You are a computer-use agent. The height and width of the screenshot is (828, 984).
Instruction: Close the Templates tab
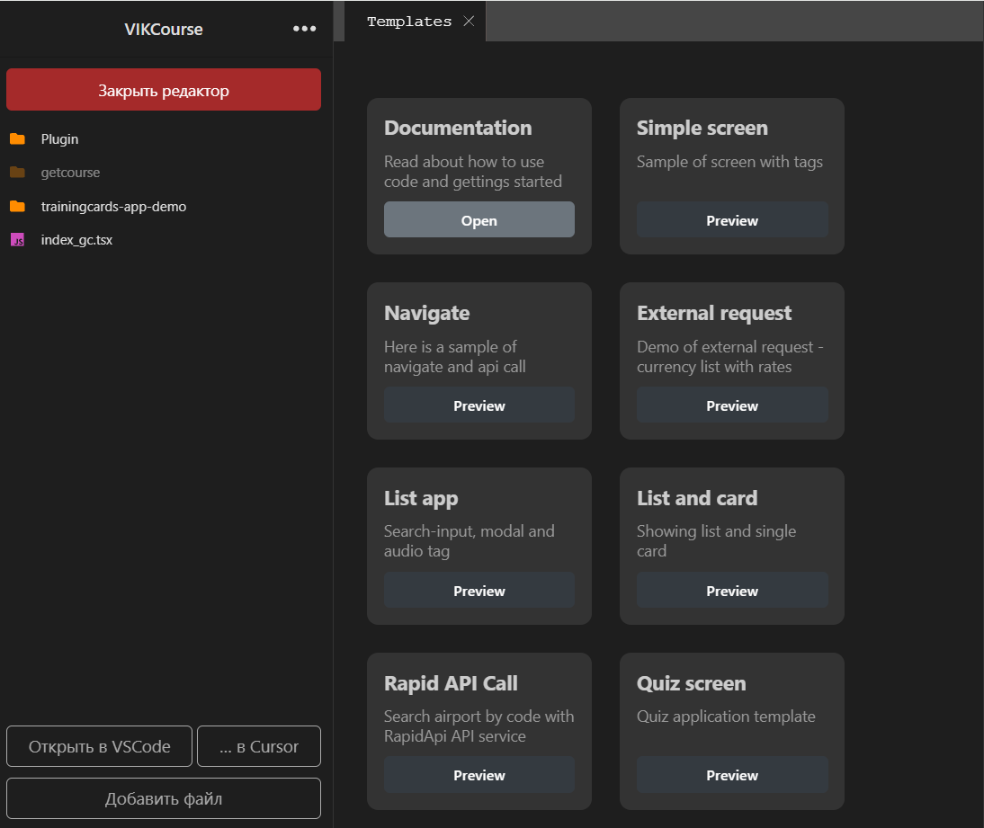click(x=469, y=22)
